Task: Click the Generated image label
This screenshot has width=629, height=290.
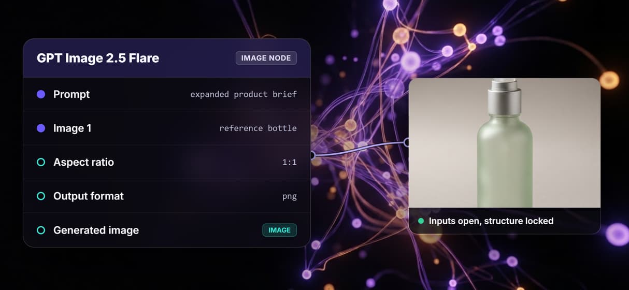Action: pos(96,230)
